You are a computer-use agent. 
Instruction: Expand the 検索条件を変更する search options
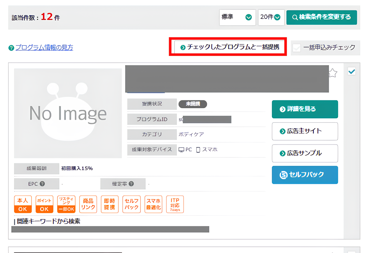321,17
